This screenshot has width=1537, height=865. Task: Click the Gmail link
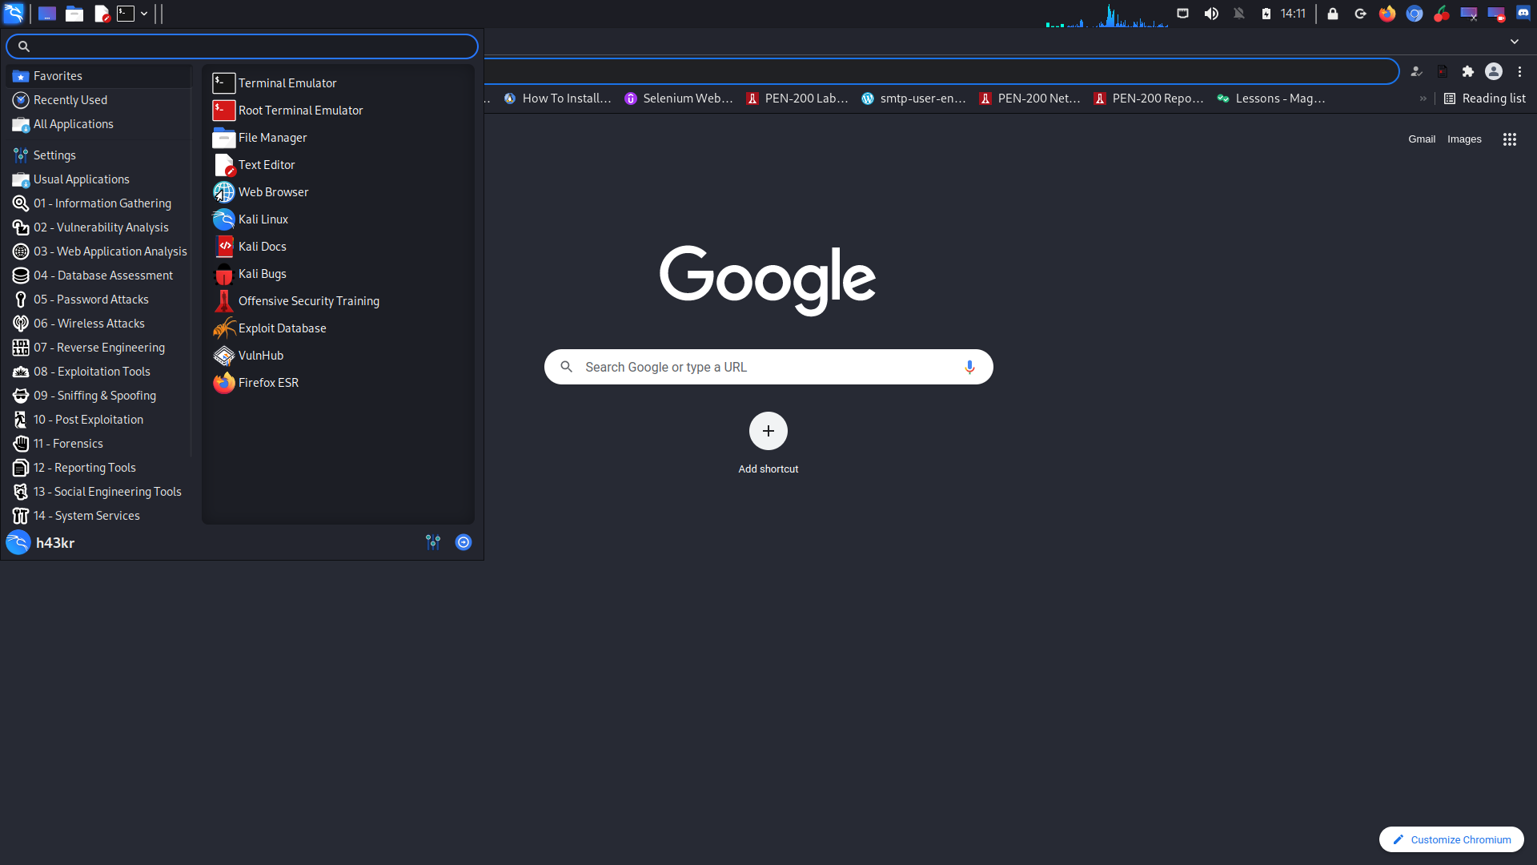tap(1421, 139)
